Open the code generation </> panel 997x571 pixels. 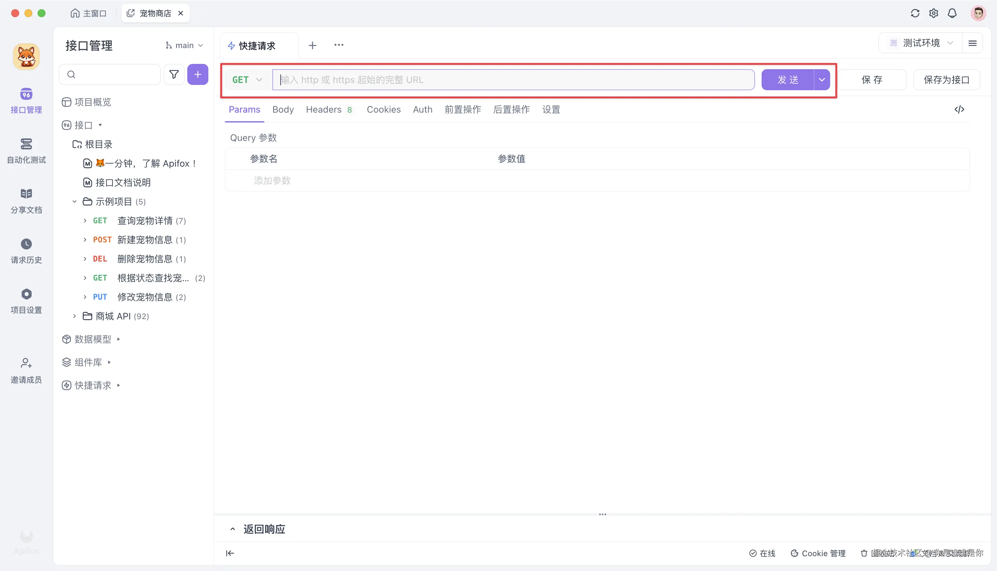pos(960,109)
